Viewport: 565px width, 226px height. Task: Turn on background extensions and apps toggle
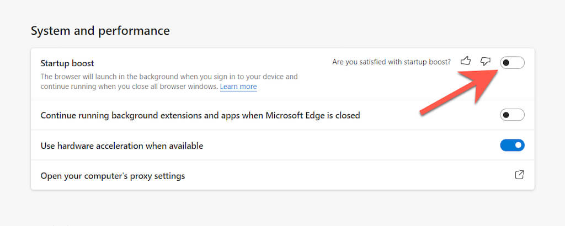click(512, 115)
